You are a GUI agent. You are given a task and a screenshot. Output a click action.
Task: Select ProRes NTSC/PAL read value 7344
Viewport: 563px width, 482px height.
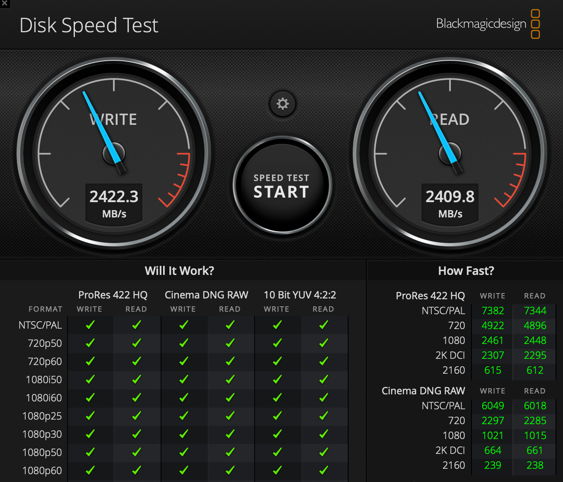[x=535, y=310]
